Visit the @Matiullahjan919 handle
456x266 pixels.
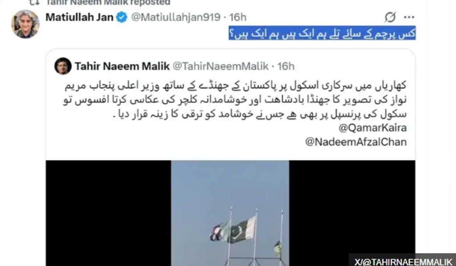click(175, 17)
